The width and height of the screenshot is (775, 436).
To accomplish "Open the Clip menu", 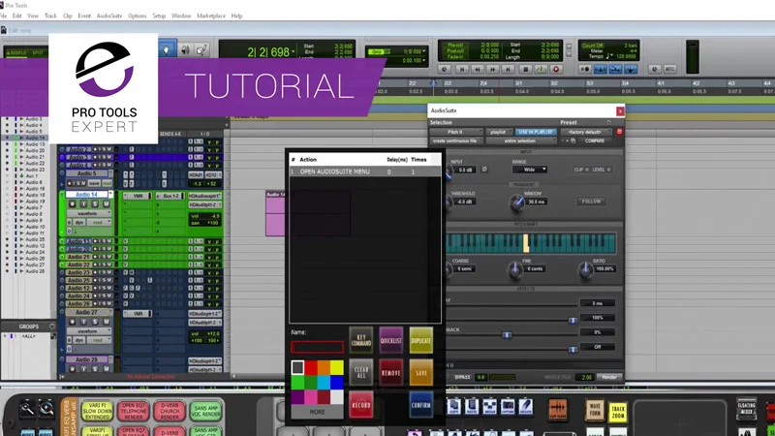I will (67, 16).
